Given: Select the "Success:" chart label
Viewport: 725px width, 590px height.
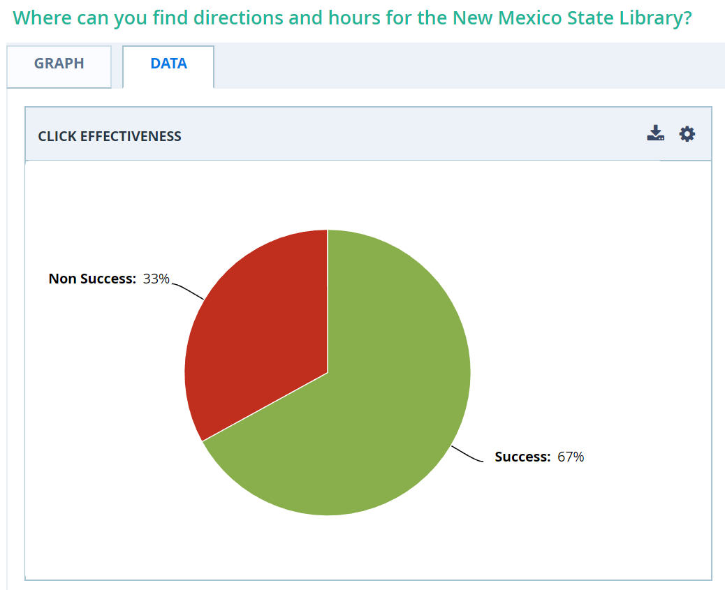Looking at the screenshot, I should coord(522,457).
